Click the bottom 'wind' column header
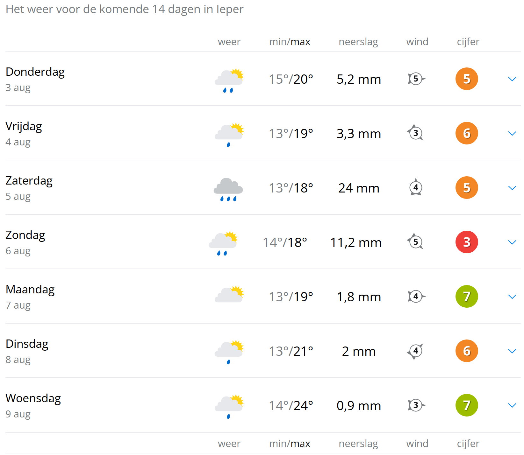Viewport: 524px width, 455px height. [417, 444]
